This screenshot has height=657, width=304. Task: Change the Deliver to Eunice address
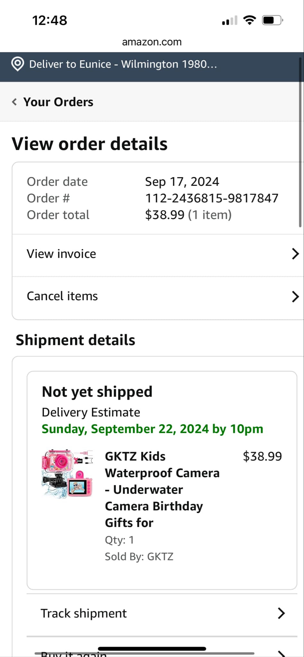coord(123,64)
